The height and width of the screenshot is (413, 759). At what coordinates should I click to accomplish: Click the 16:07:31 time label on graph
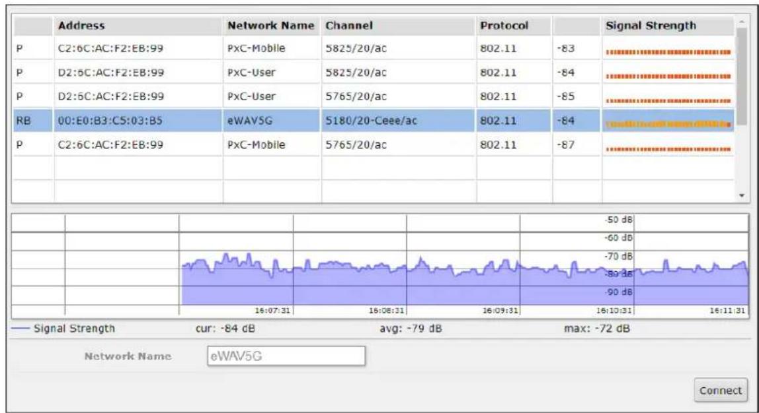(272, 311)
